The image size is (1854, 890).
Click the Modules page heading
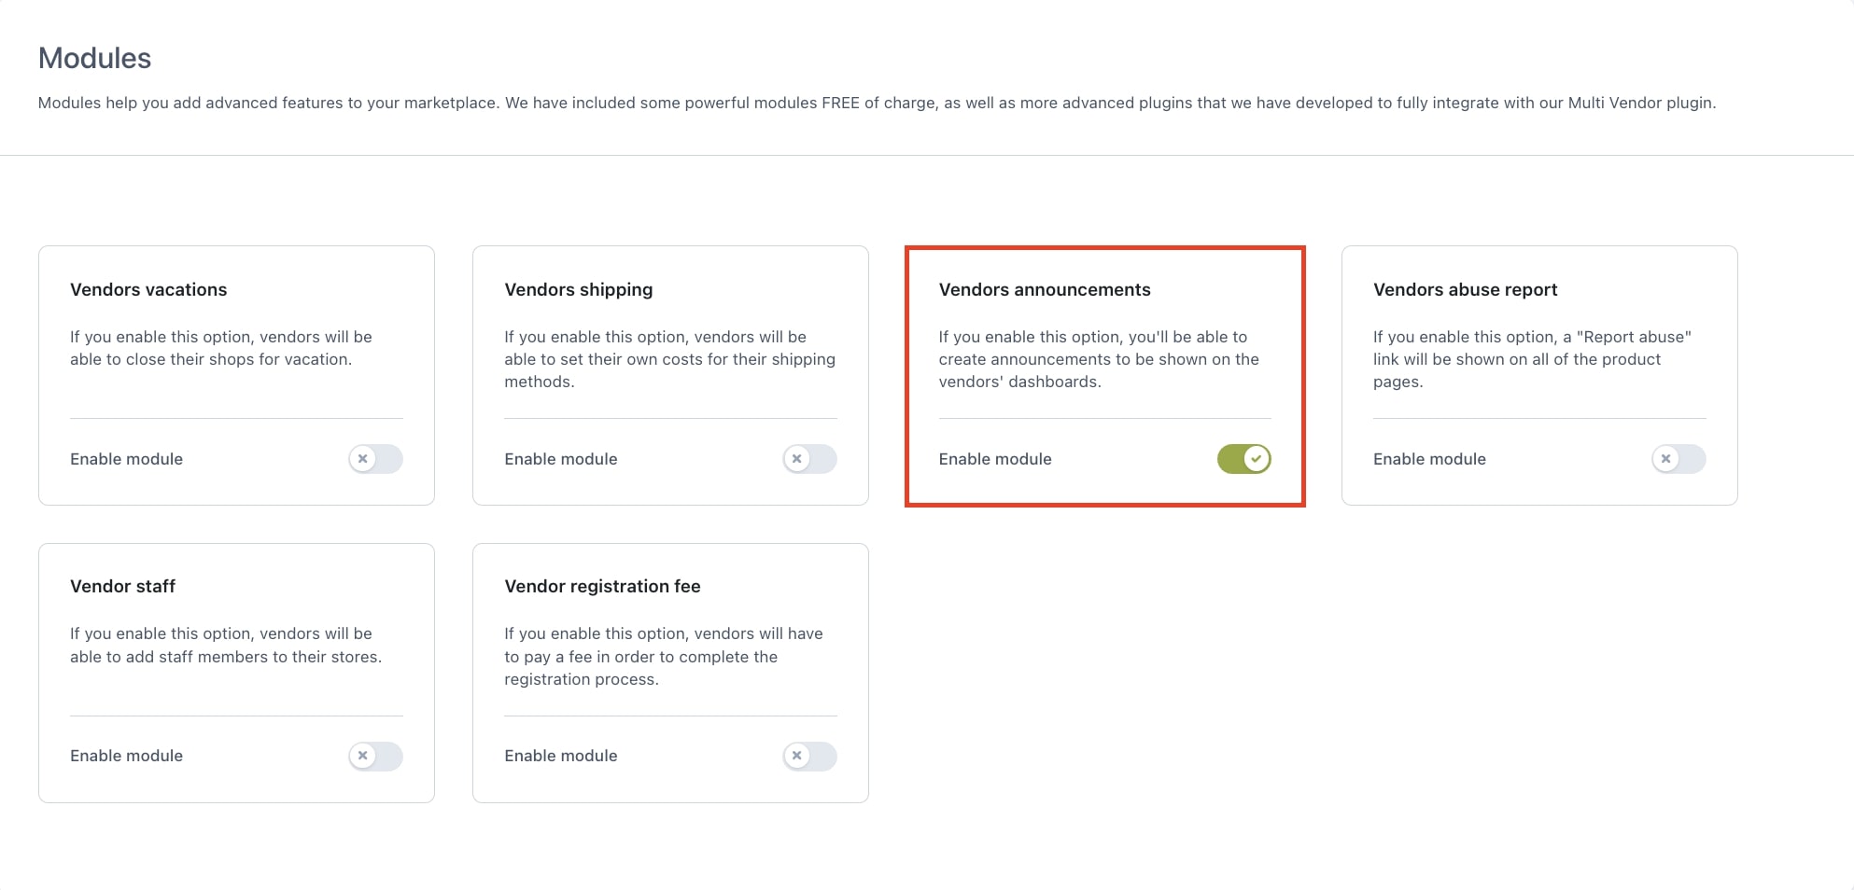pyautogui.click(x=94, y=58)
